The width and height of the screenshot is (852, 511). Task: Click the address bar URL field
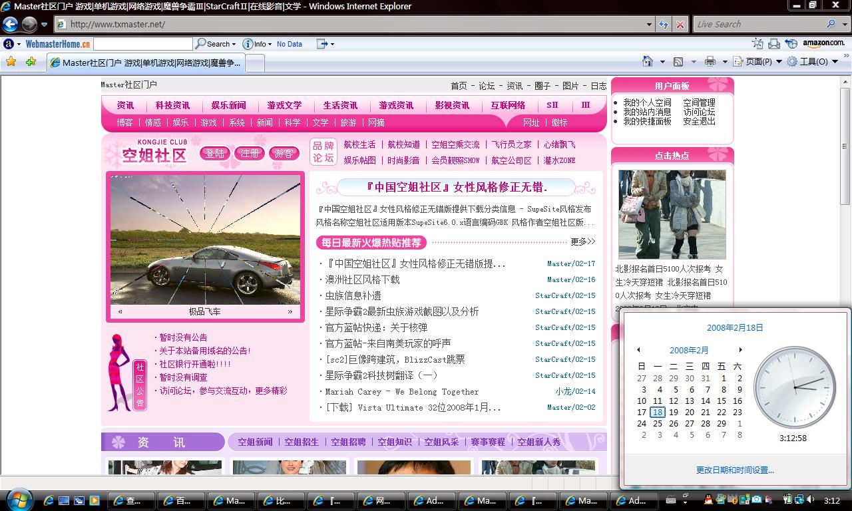coord(349,24)
